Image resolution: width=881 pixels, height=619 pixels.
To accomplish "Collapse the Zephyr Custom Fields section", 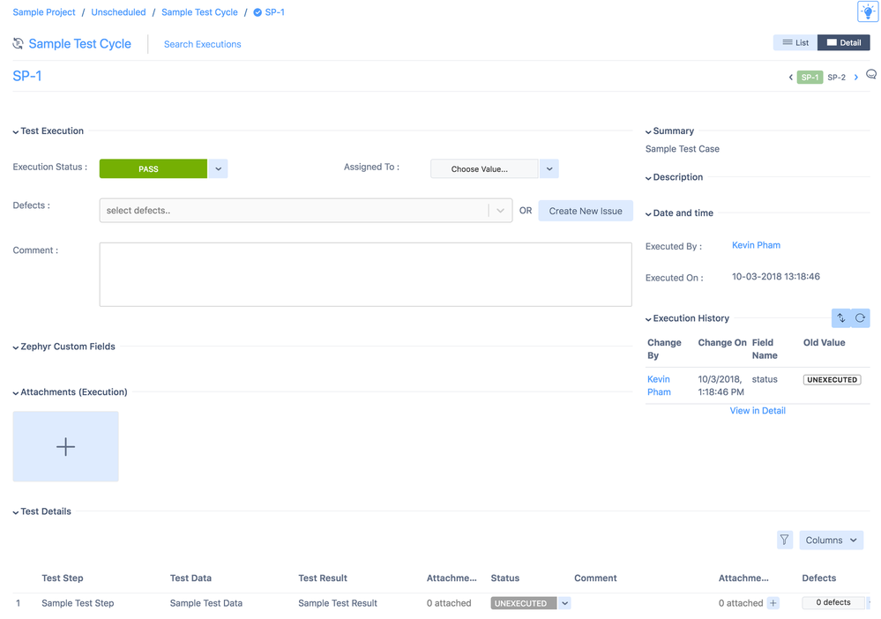I will click(16, 347).
